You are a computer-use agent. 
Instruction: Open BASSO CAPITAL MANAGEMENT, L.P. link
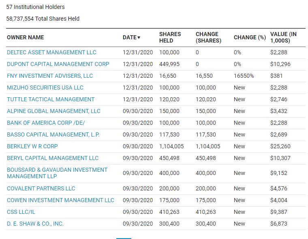click(x=53, y=135)
